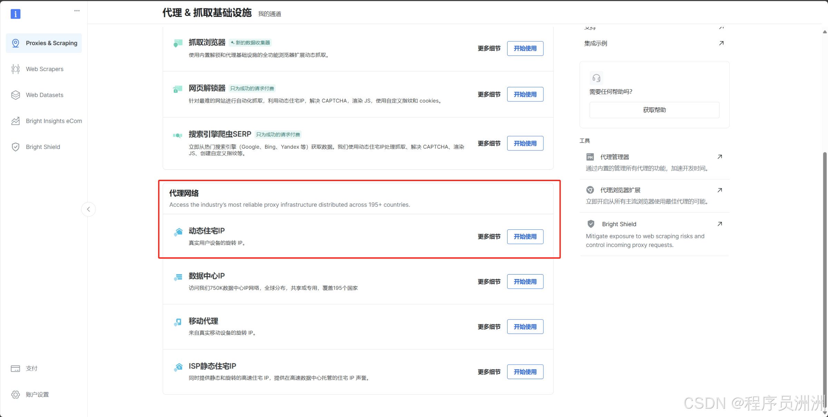Open 支付 billing menu item
Image resolution: width=828 pixels, height=417 pixels.
(44, 368)
